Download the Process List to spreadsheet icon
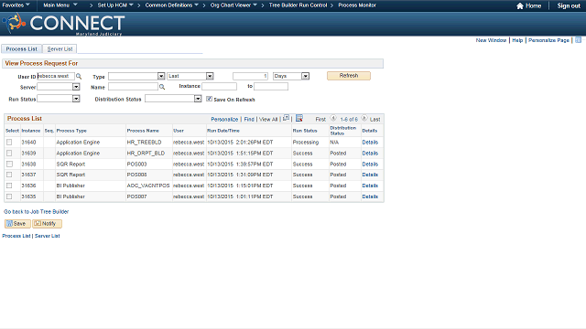 click(299, 118)
